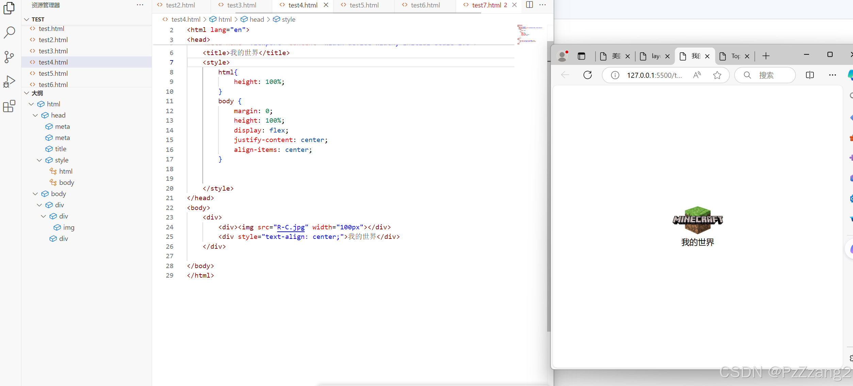
Task: Switch to the 'lay' browser tab
Action: (655, 56)
